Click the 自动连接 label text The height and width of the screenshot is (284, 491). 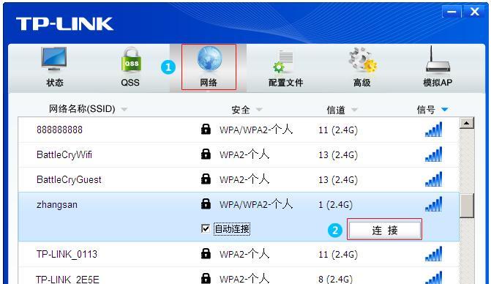pyautogui.click(x=232, y=229)
